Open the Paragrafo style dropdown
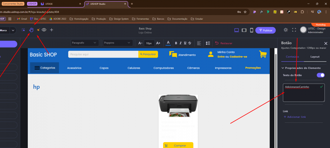The width and height of the screenshot is (330, 148). tap(84, 43)
